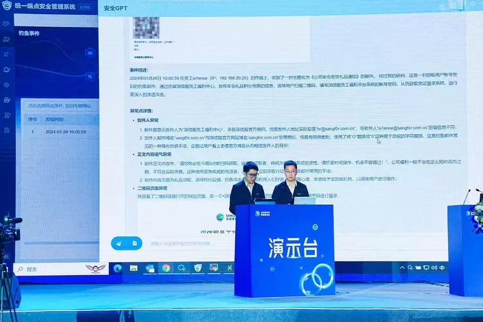The width and height of the screenshot is (483, 322).
Task: Click the chart icon in left sidebar
Action: [x=6, y=54]
